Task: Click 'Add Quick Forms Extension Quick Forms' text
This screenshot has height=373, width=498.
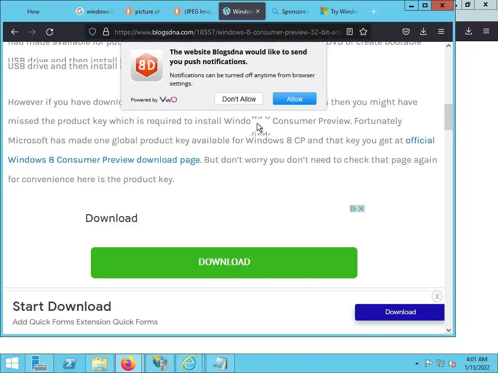Action: click(85, 322)
